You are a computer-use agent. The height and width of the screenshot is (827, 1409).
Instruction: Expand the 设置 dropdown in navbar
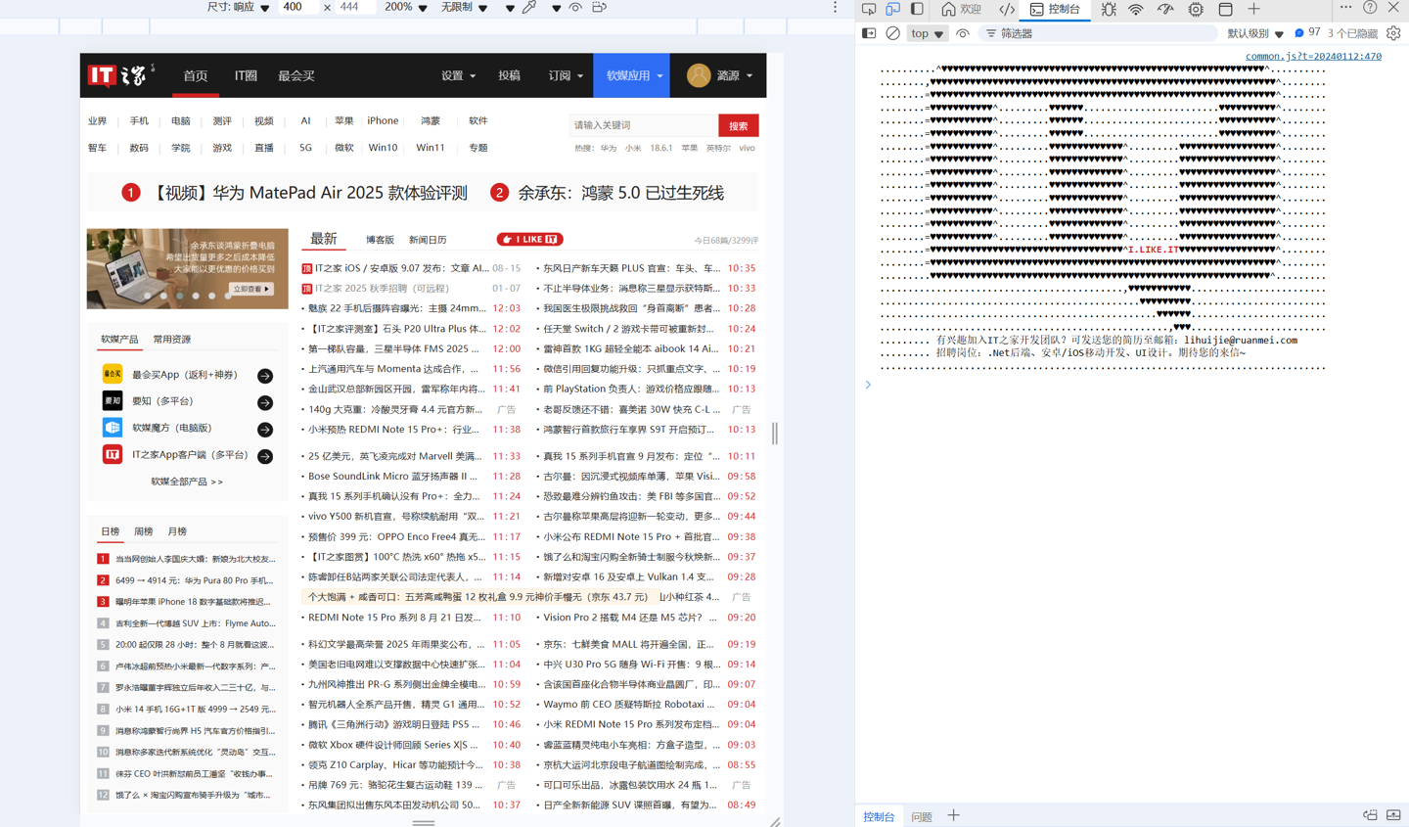pyautogui.click(x=458, y=75)
